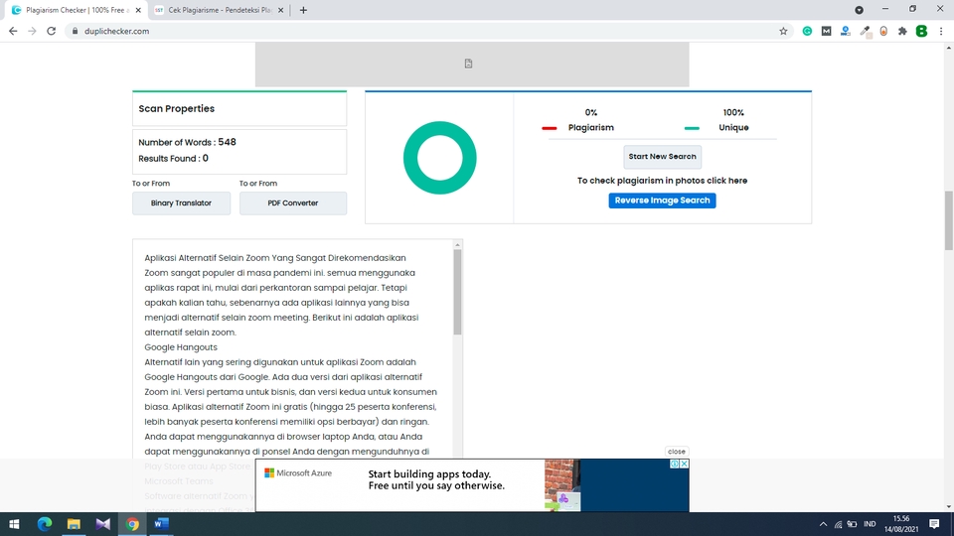954x536 pixels.
Task: Click the IND language indicator
Action: tap(870, 524)
